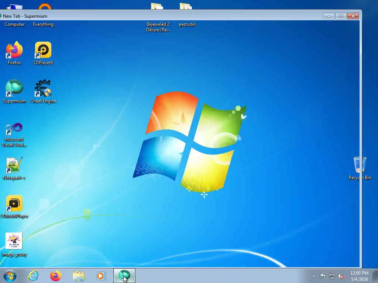
Task: Click the Supermium taskbar button
Action: [124, 276]
